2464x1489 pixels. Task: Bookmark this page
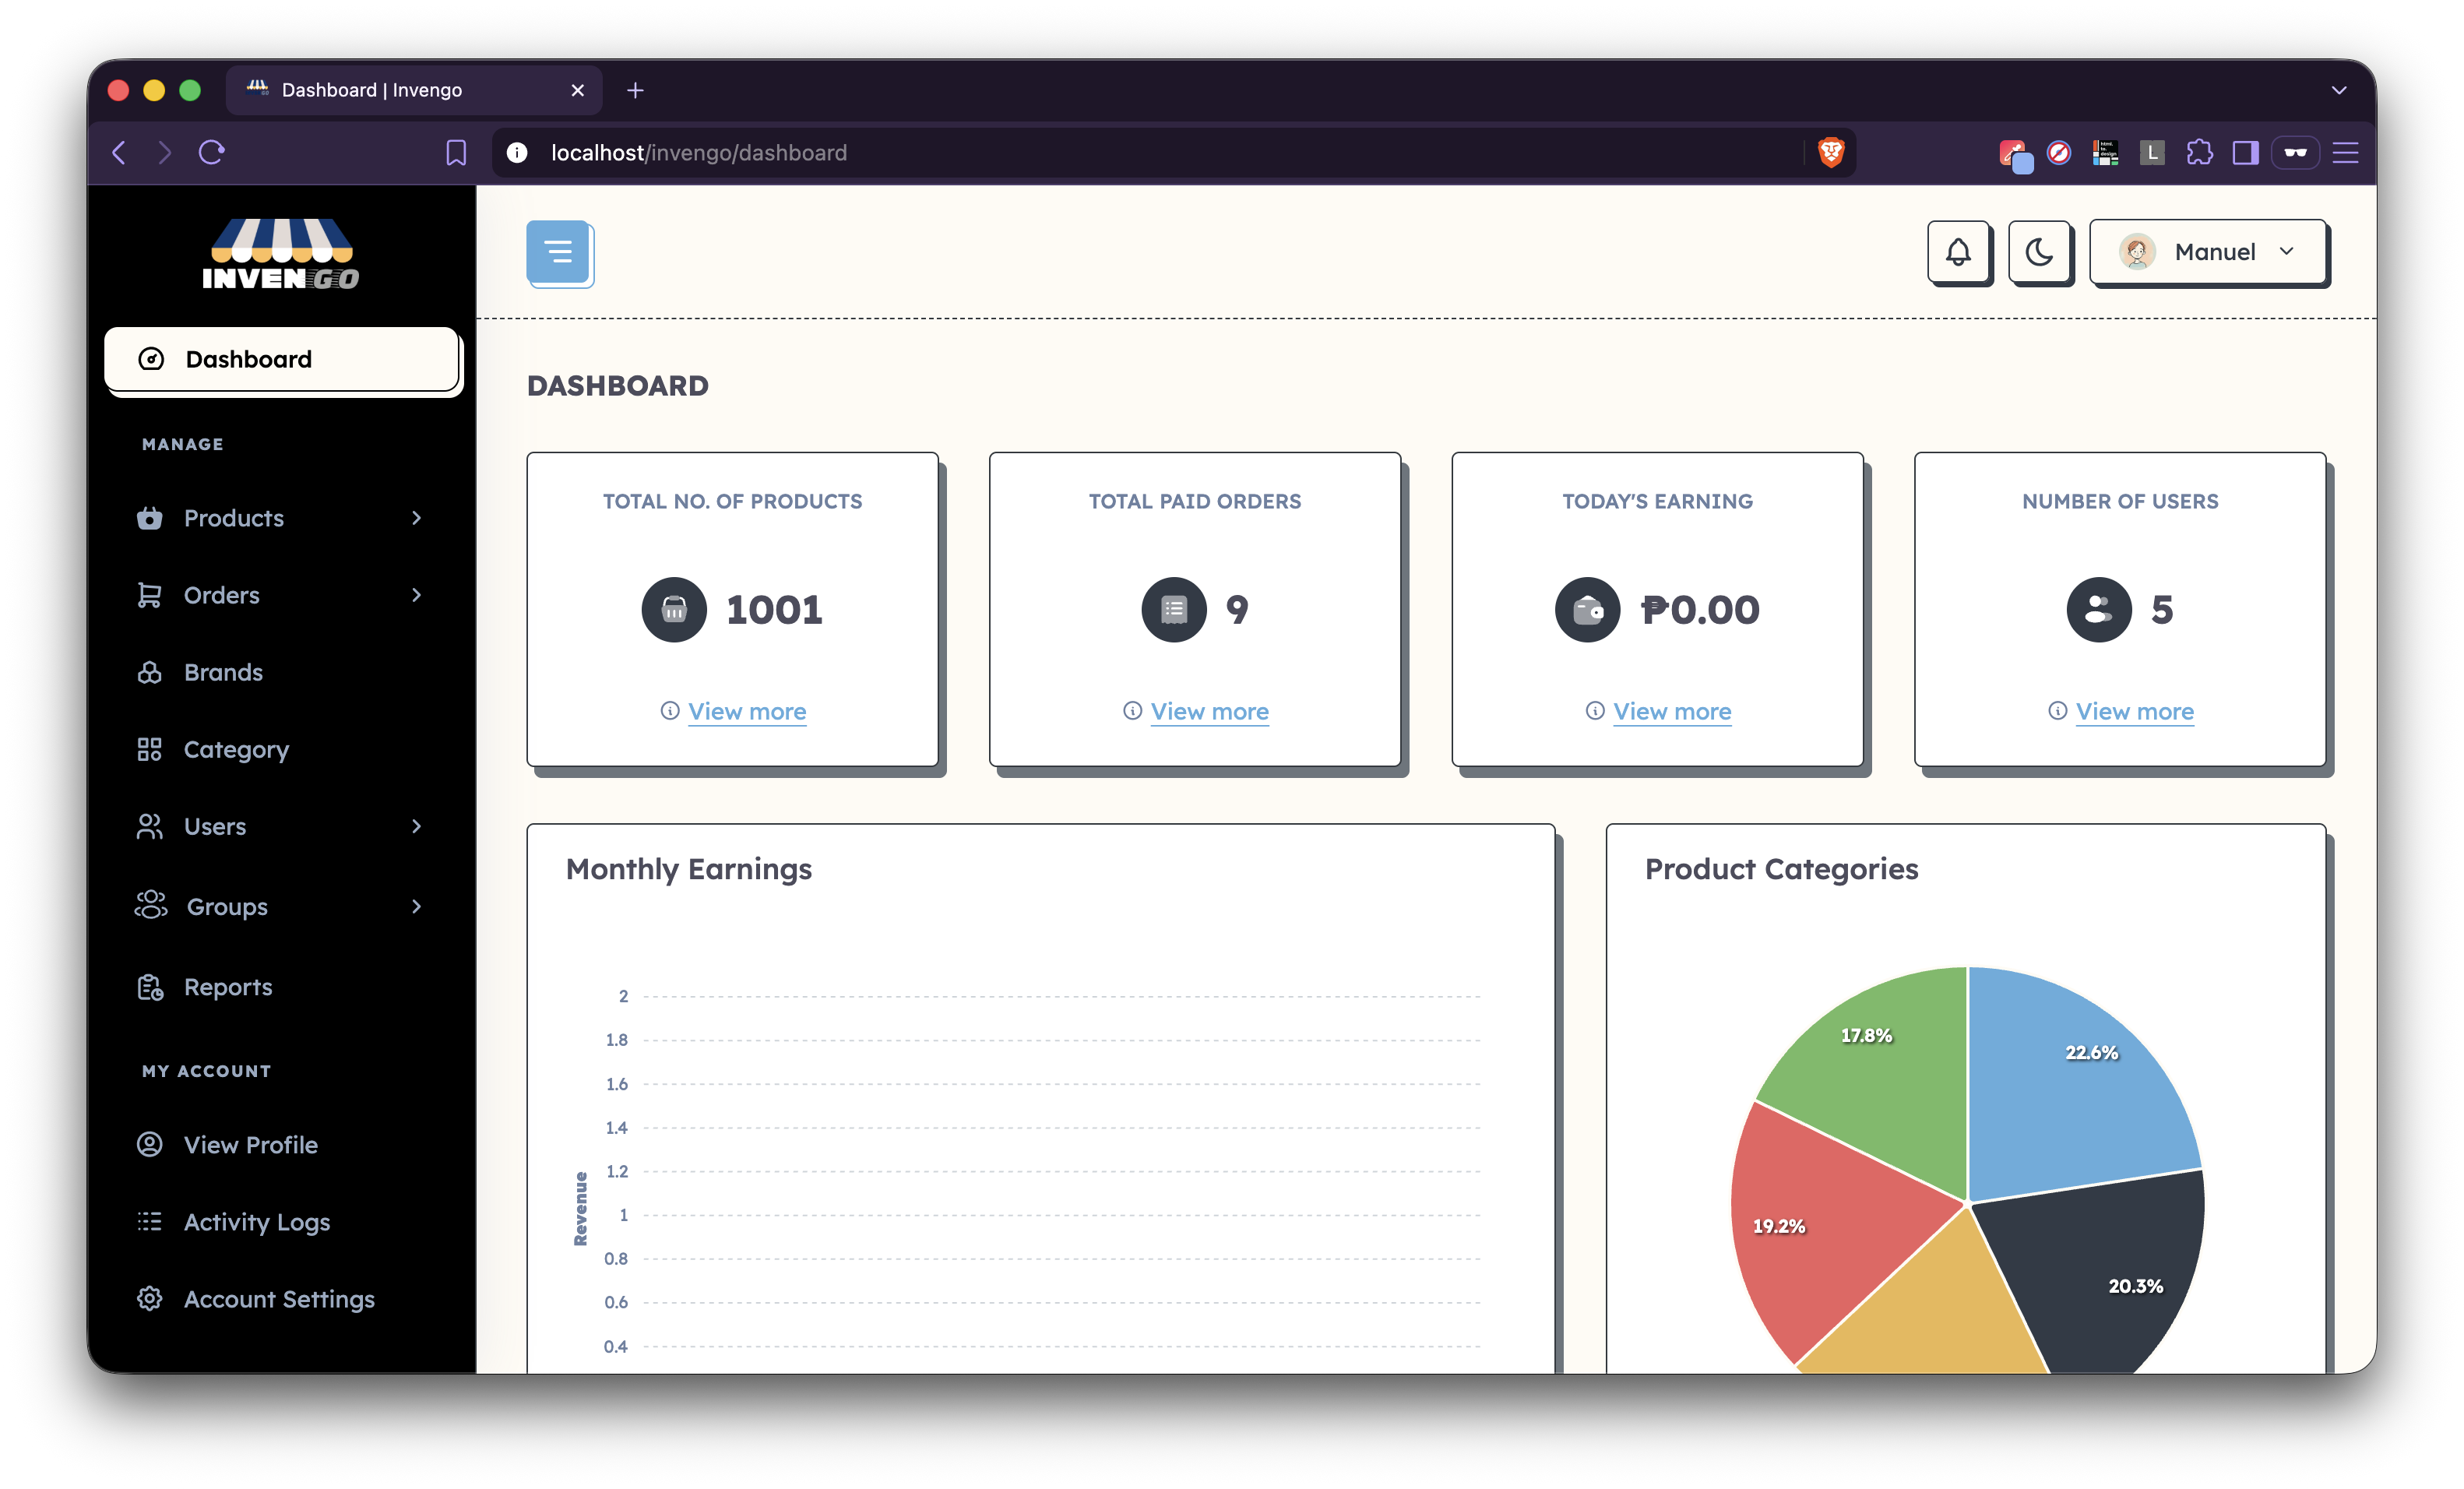coord(456,152)
